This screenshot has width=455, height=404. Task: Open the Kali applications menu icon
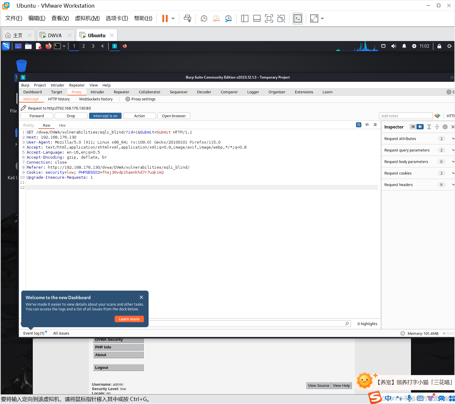[x=6, y=46]
